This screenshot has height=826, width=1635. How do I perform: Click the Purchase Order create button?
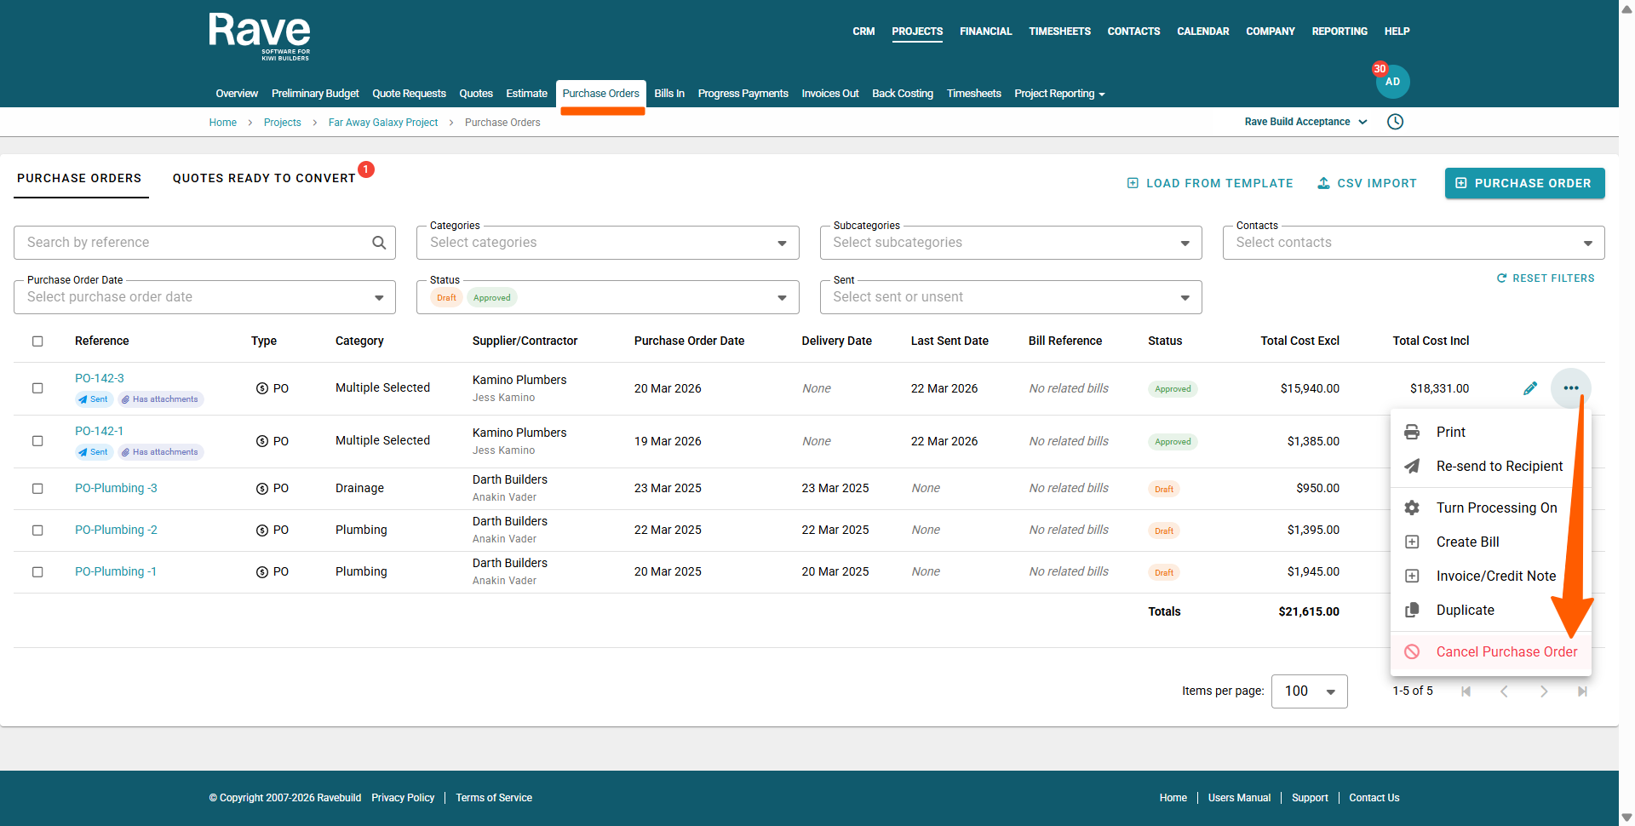click(x=1523, y=183)
